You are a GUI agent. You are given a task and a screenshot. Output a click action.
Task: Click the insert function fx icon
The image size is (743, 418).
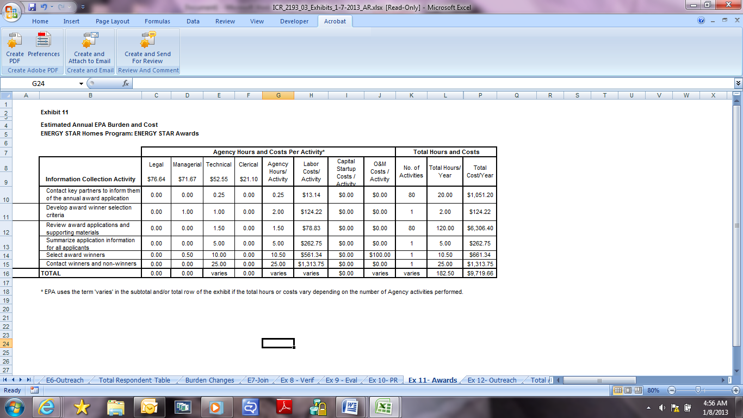pyautogui.click(x=126, y=83)
